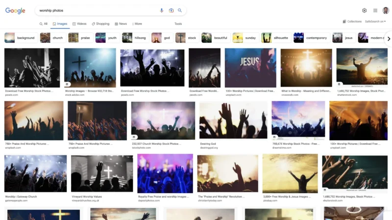Viewport: 392px width, 220px height.
Task: Open the Google apps grid
Action: (x=375, y=10)
